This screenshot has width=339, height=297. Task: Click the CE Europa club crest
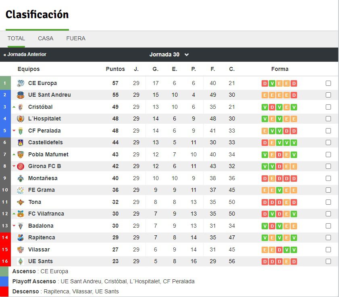[21, 83]
